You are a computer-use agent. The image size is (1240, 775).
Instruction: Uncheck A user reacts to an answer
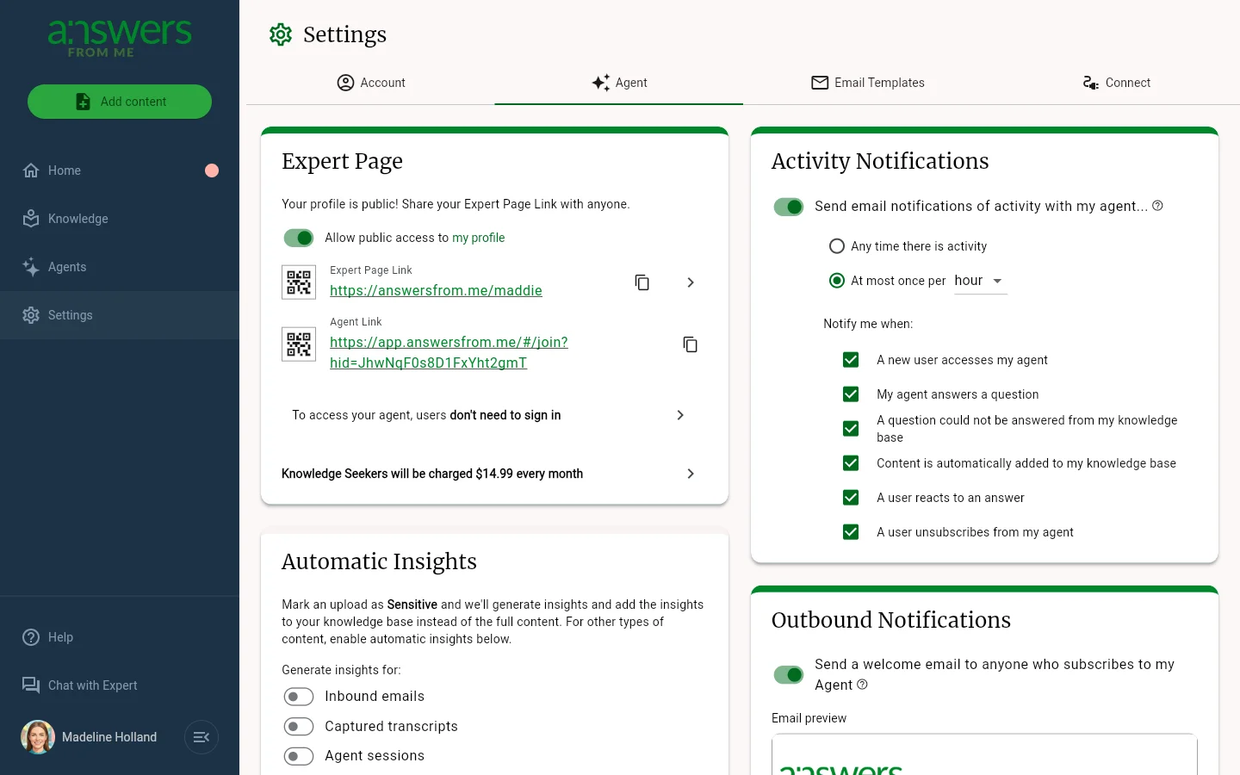point(851,498)
